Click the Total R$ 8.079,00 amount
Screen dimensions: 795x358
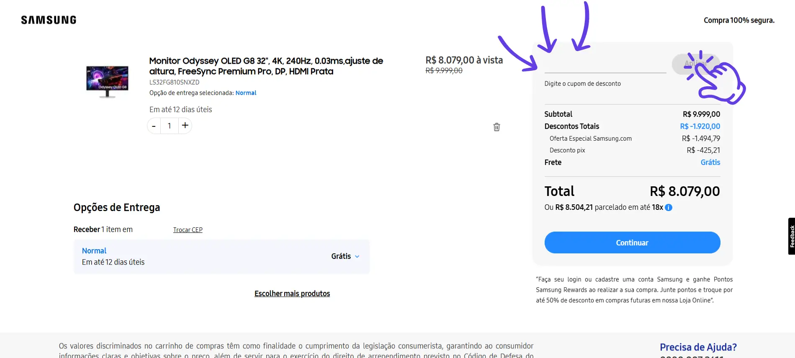click(x=684, y=191)
